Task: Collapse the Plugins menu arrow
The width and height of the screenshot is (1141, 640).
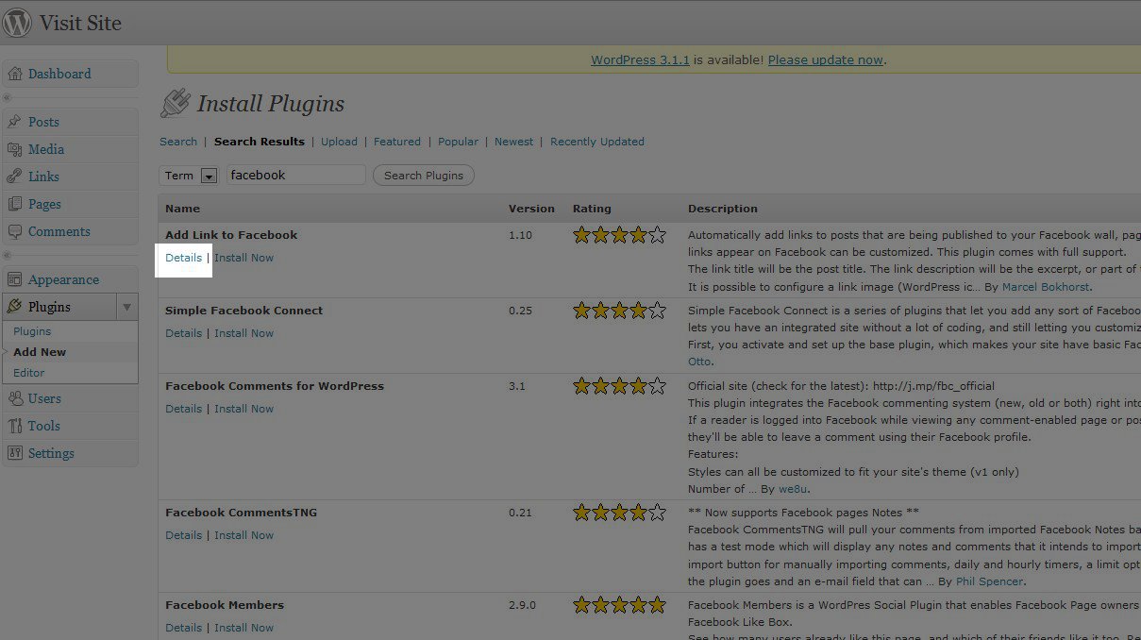Action: coord(127,307)
